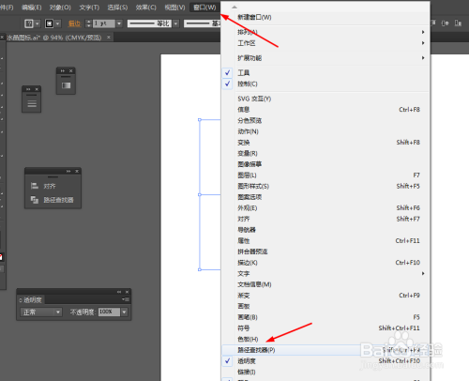Select 描边(K) menu entry
Viewport: 469px width, 381px height.
tap(325, 263)
